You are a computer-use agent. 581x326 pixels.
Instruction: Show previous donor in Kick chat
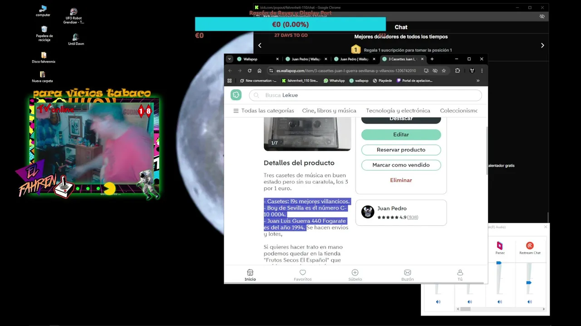tap(260, 45)
